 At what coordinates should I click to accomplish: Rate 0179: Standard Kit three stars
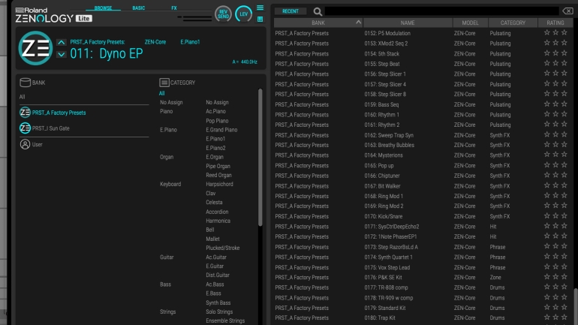(564, 307)
